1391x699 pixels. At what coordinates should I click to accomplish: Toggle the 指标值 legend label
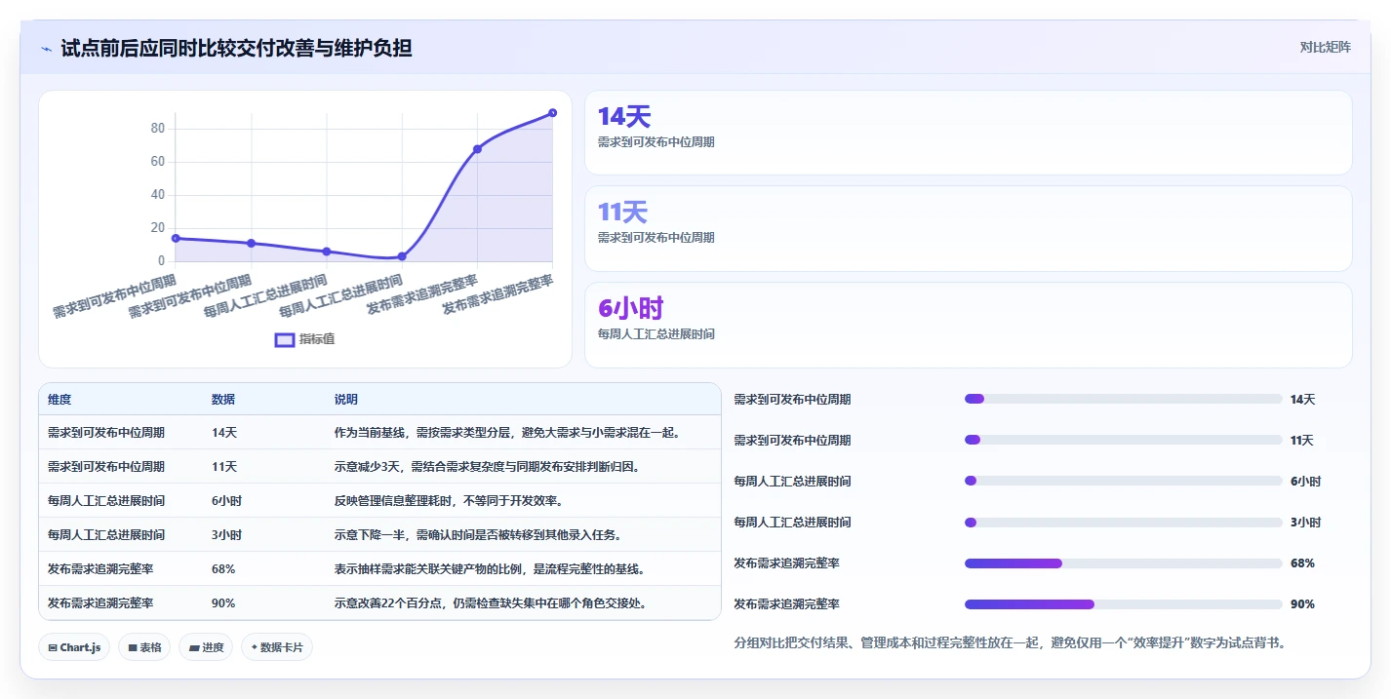coord(317,339)
